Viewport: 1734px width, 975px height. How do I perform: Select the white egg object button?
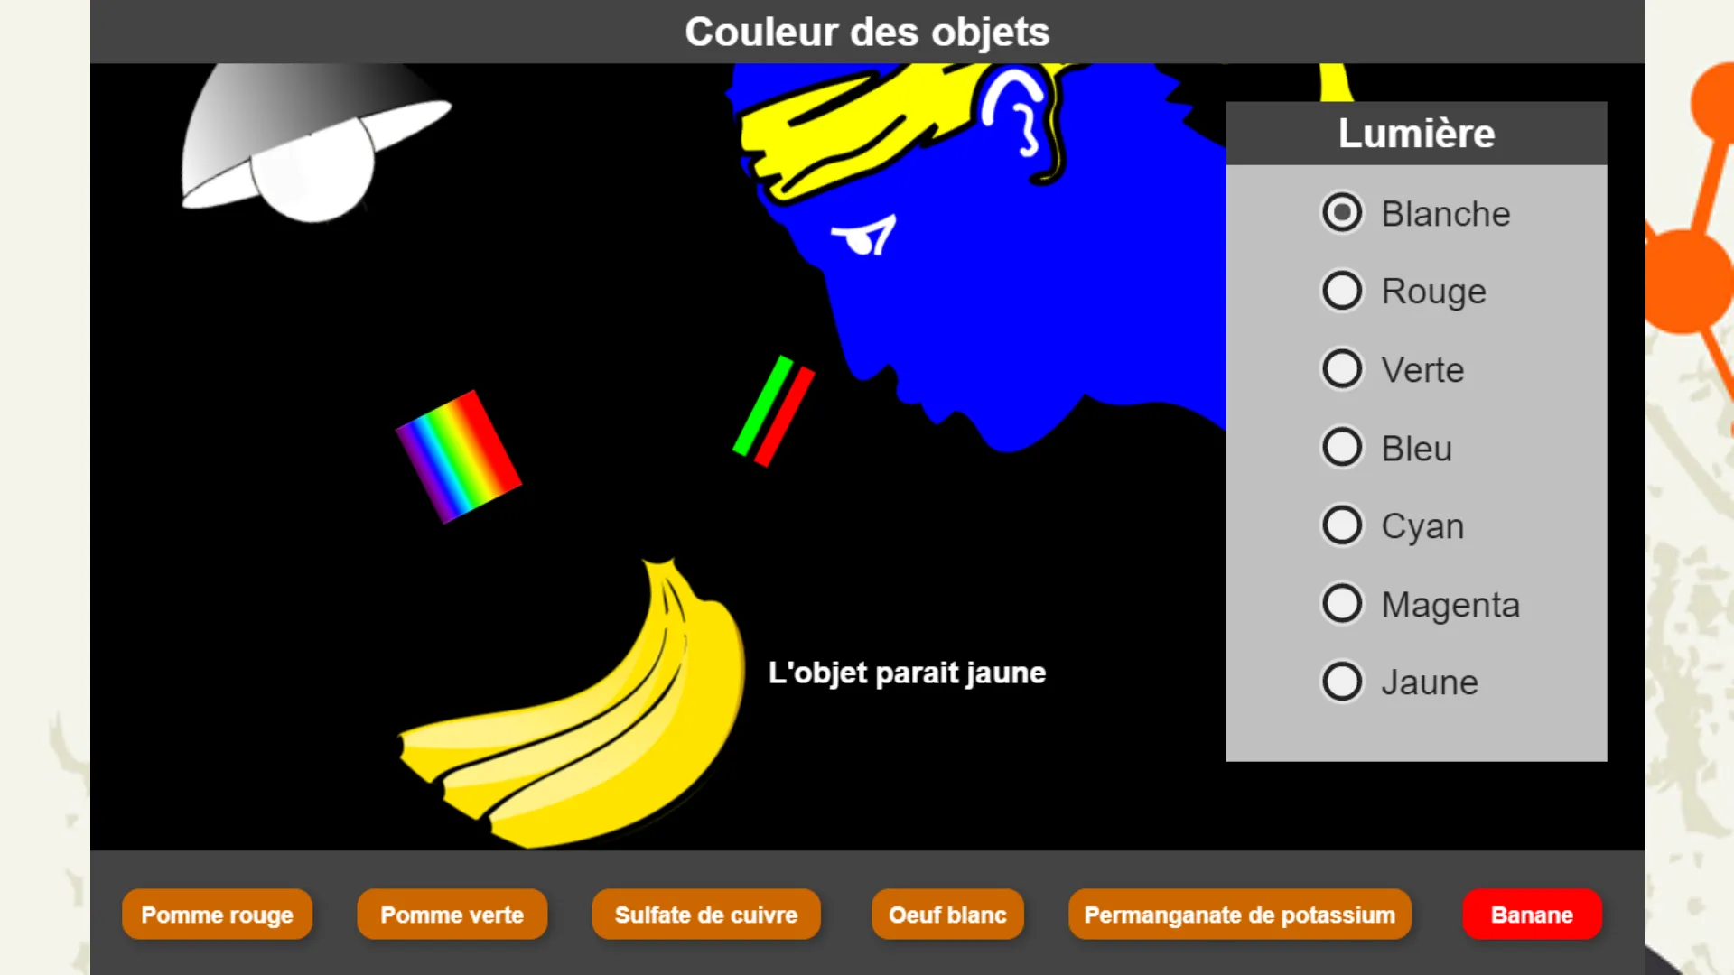tap(946, 915)
